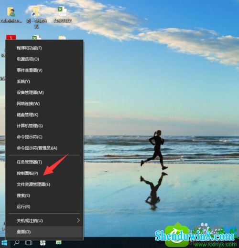The width and height of the screenshot is (239, 248).
Task: Choose 程序和功能(F) from the menu
Action: [x=44, y=48]
